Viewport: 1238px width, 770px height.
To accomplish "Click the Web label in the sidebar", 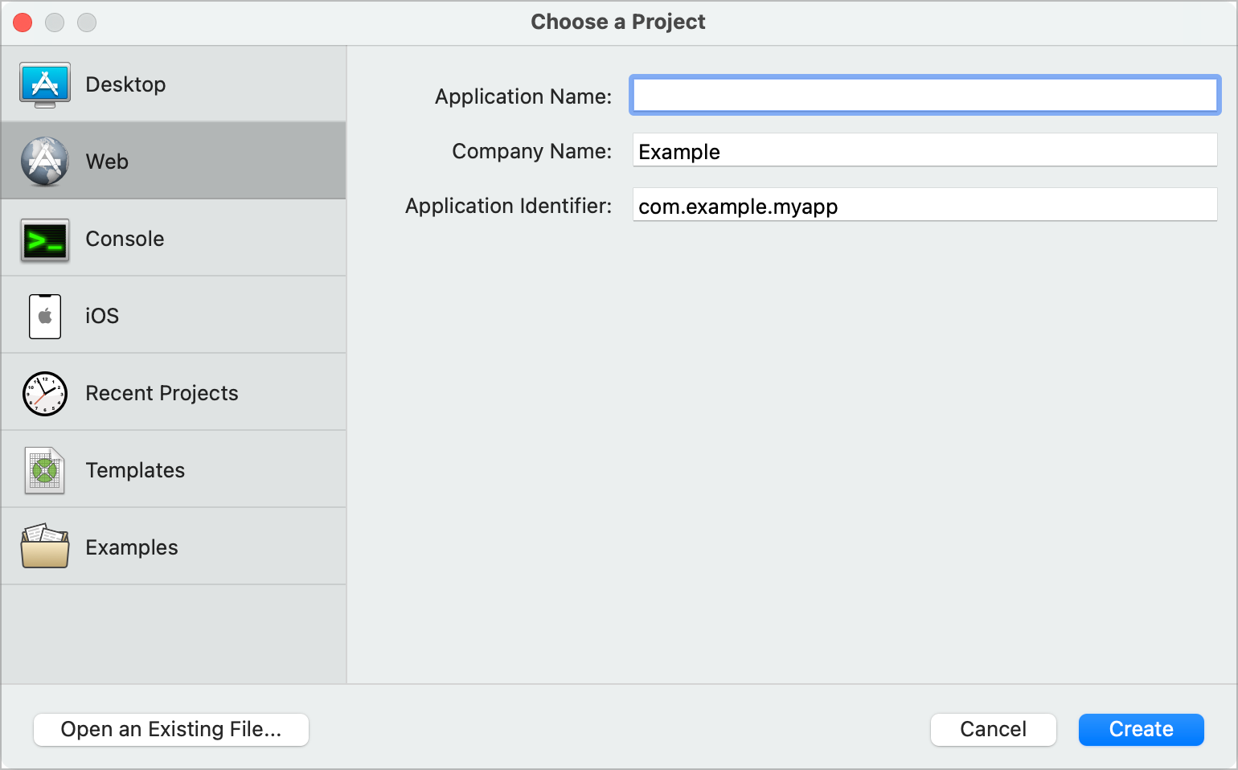I will pyautogui.click(x=107, y=162).
